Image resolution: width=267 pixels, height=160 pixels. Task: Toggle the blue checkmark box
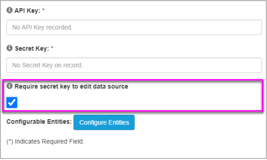(12, 103)
